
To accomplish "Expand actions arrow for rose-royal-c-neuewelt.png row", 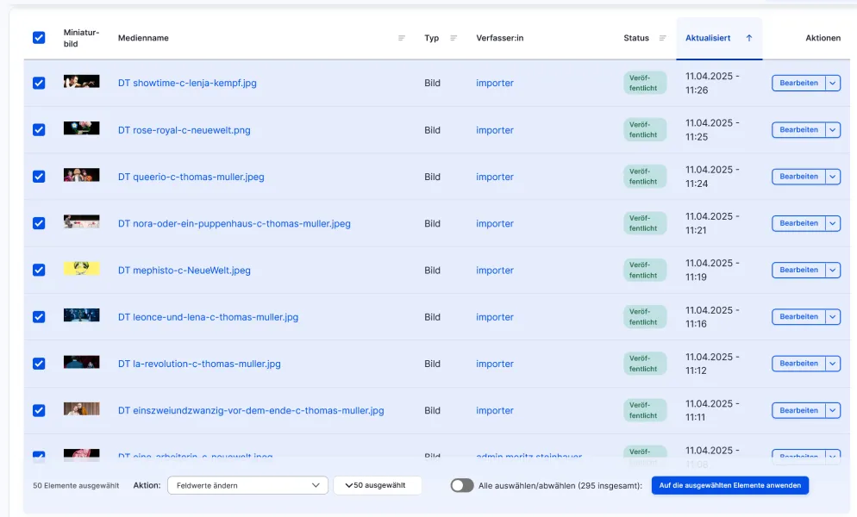I will point(832,130).
